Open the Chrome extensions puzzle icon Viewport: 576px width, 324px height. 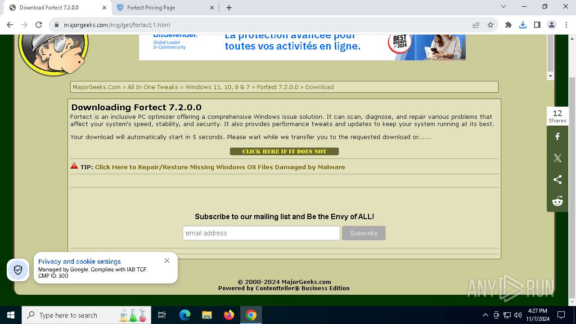(508, 25)
